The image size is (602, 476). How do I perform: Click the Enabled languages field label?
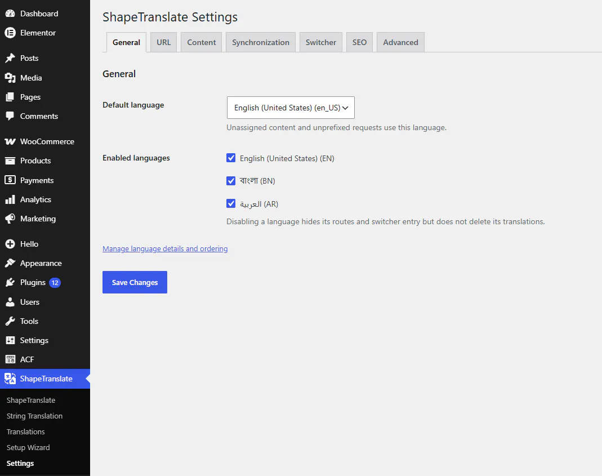[136, 158]
